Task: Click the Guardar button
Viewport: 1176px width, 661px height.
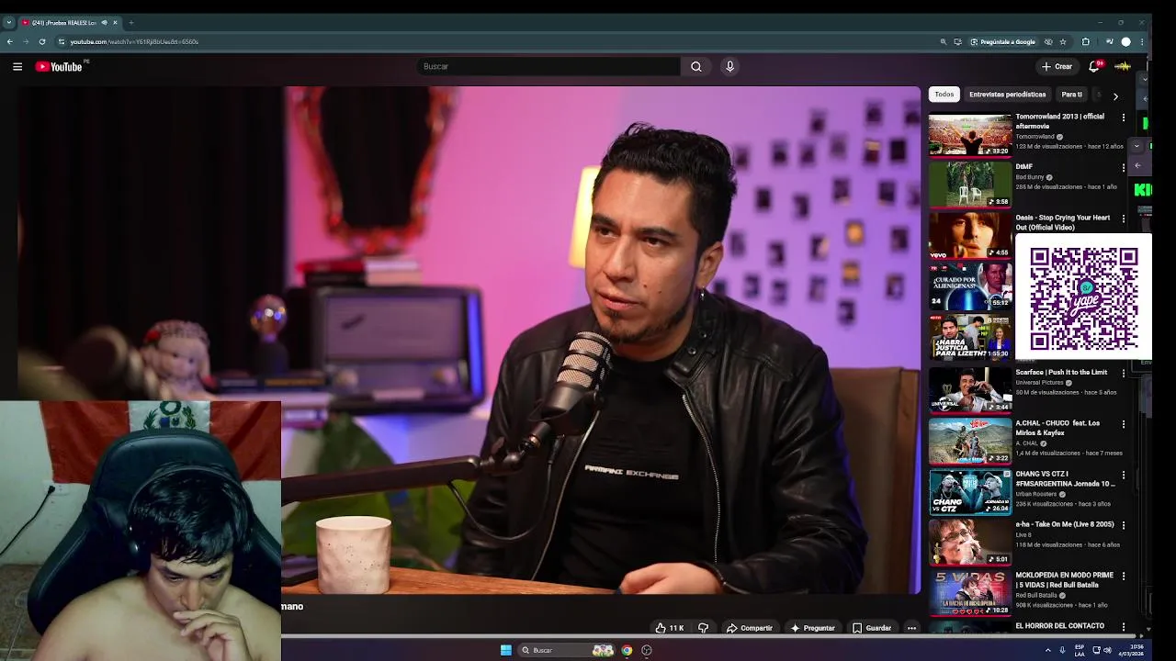Action: (x=872, y=628)
